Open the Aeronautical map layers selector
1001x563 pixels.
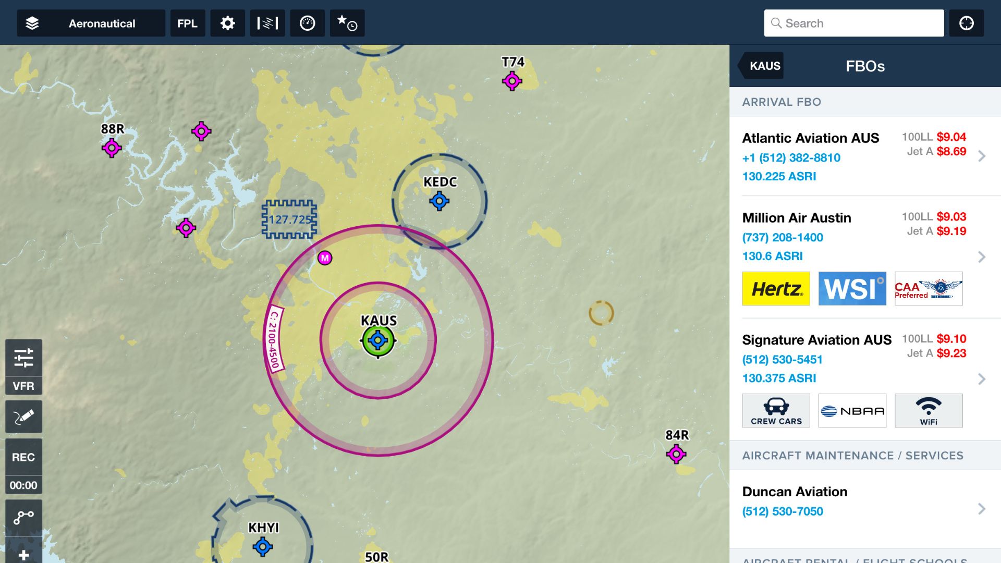click(x=91, y=23)
